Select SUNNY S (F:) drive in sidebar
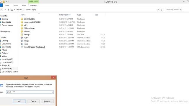Viewport: 189px width, 106px height. click(7, 69)
